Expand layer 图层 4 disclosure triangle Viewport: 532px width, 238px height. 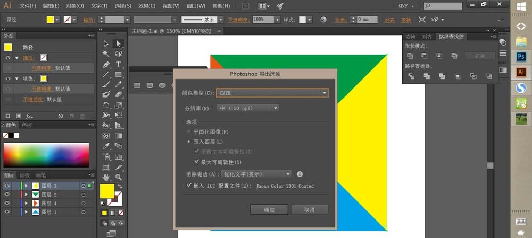pyautogui.click(x=26, y=203)
